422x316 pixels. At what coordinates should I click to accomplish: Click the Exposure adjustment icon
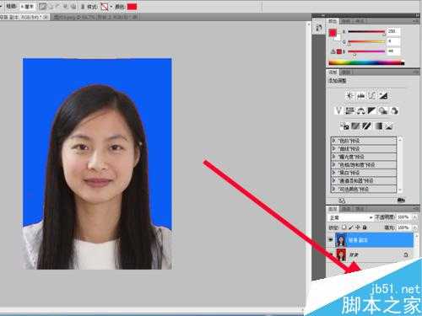(x=383, y=96)
